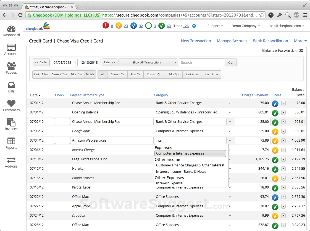
Task: Open the Show All Transactions dropdown
Action: click(148, 62)
